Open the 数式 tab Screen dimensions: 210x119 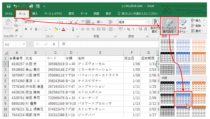tap(71, 13)
